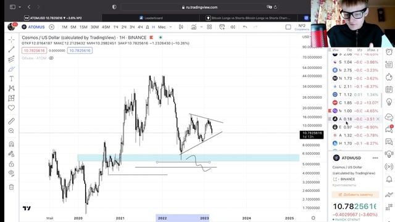Open the broadcast streams panel
Viewport: 395px width, 222px height.
(x=389, y=166)
